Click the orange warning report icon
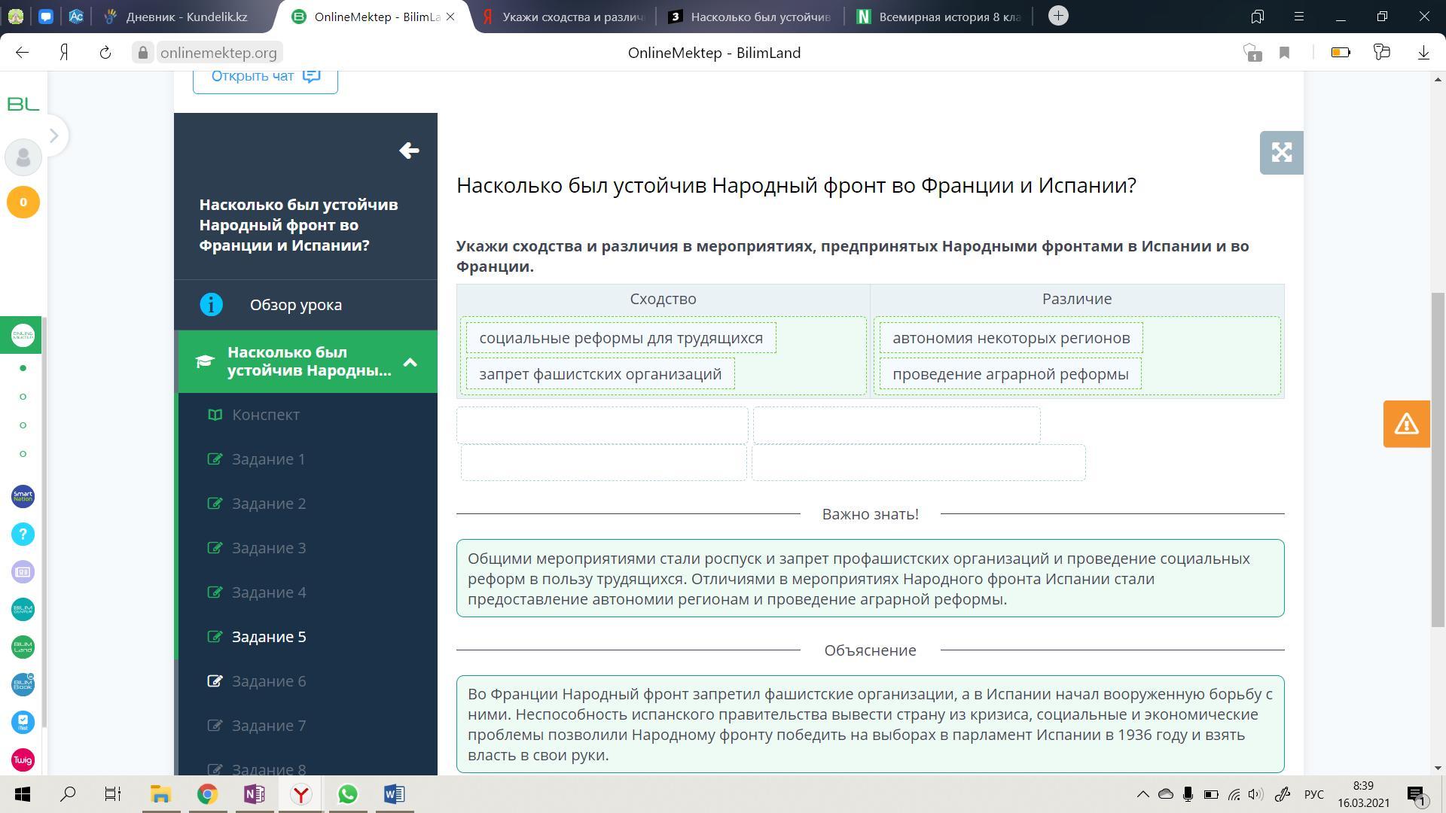The width and height of the screenshot is (1446, 813). [x=1406, y=424]
